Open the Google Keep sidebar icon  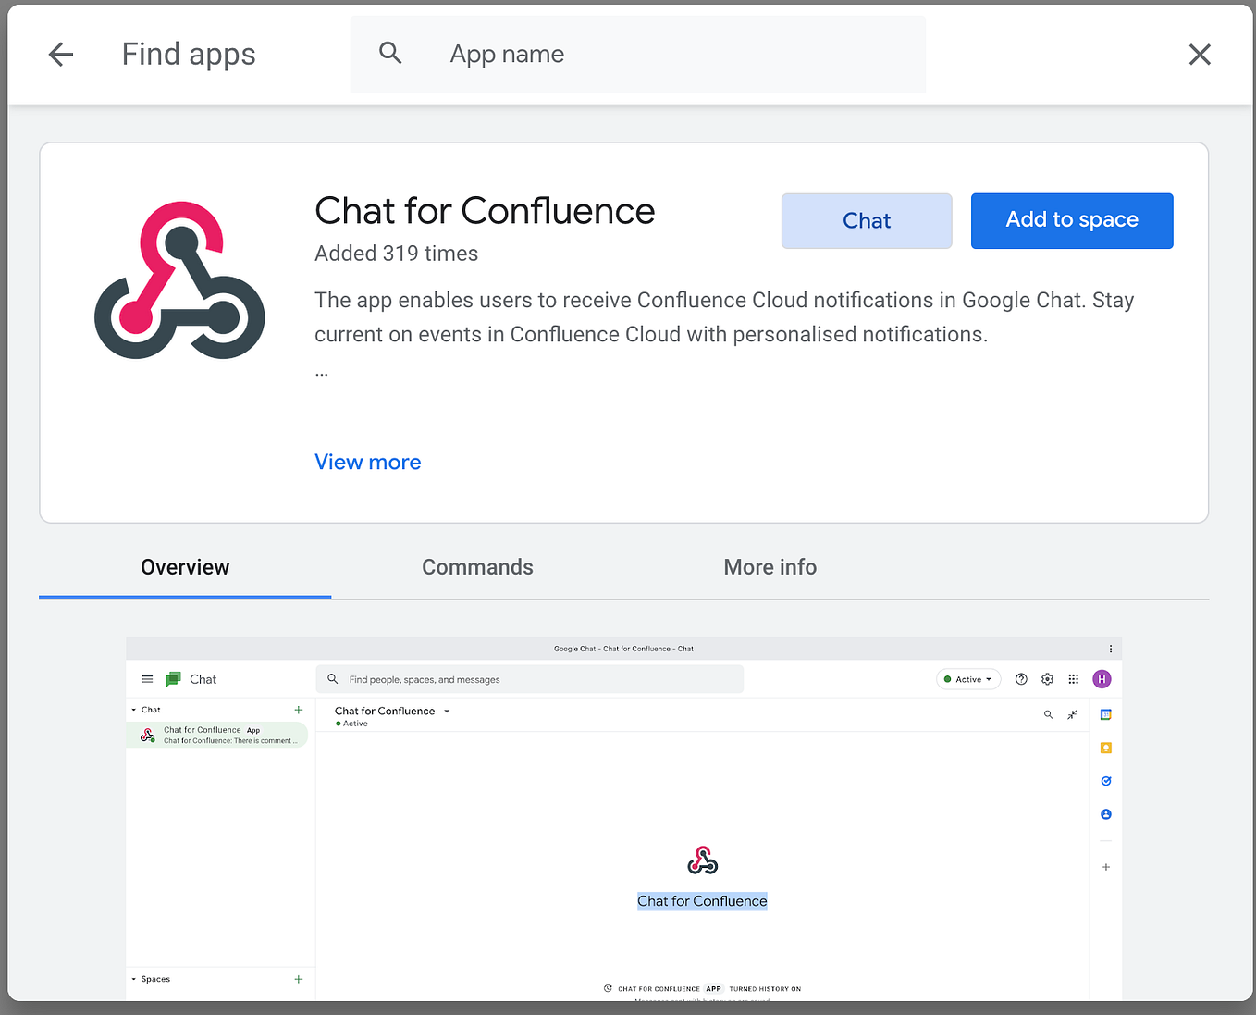1105,748
